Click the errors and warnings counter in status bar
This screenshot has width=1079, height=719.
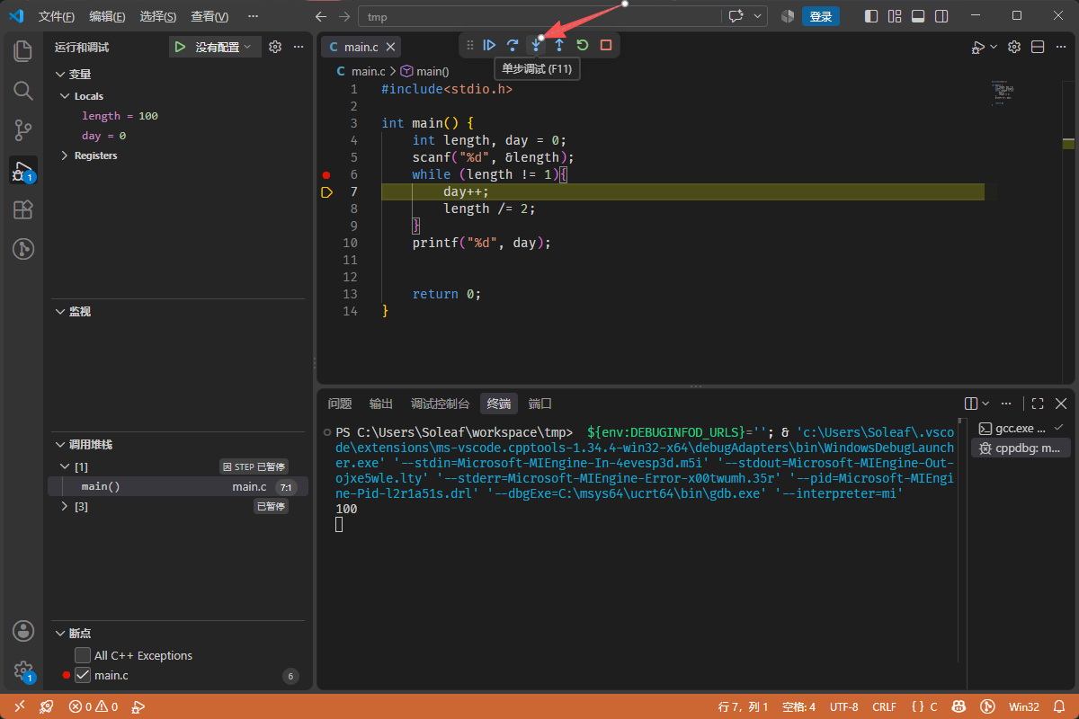(x=94, y=707)
